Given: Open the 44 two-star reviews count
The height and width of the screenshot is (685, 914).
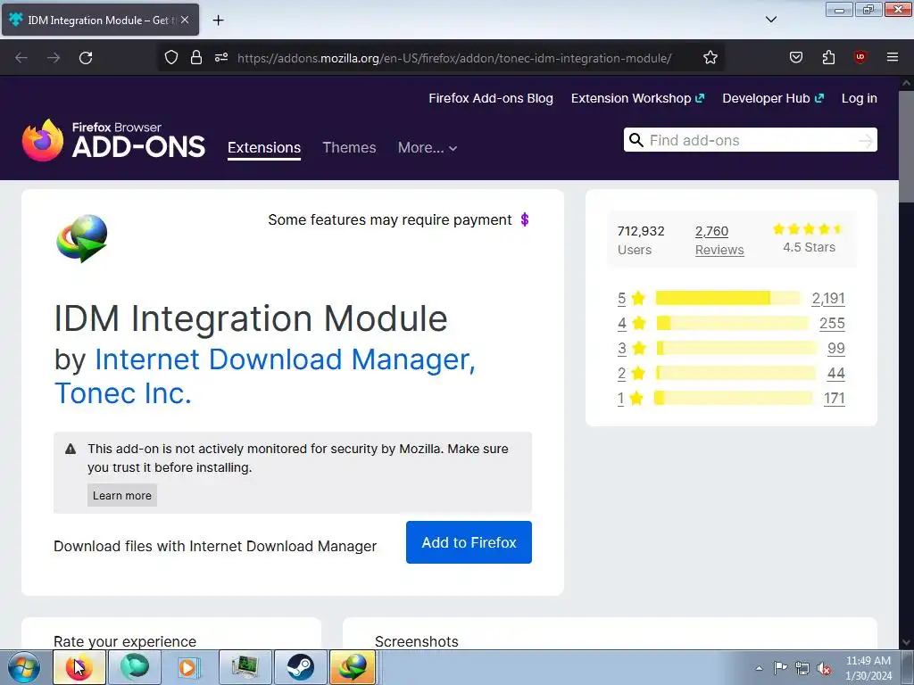Looking at the screenshot, I should (835, 374).
